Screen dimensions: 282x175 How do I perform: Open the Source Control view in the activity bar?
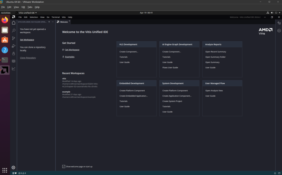[x=14, y=38]
